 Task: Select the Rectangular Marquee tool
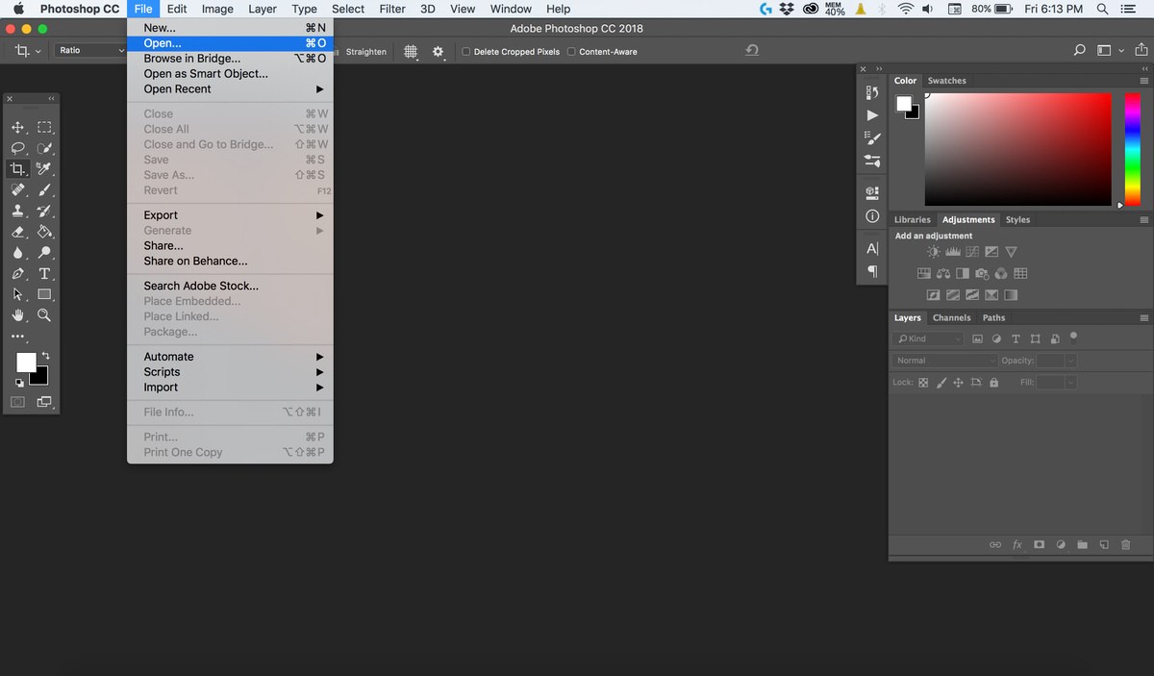click(x=44, y=127)
